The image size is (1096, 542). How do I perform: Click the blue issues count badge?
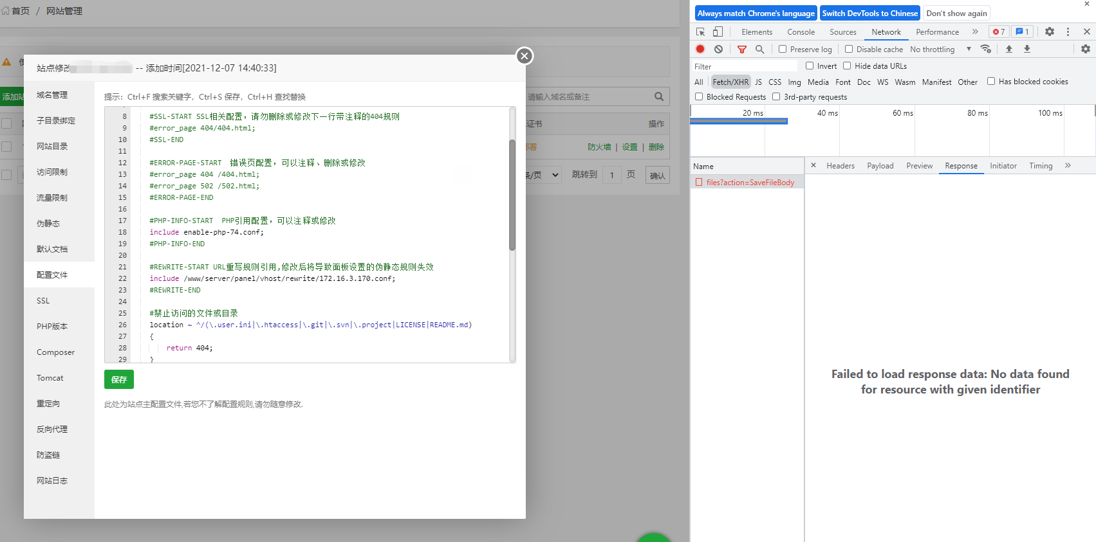(x=1022, y=32)
